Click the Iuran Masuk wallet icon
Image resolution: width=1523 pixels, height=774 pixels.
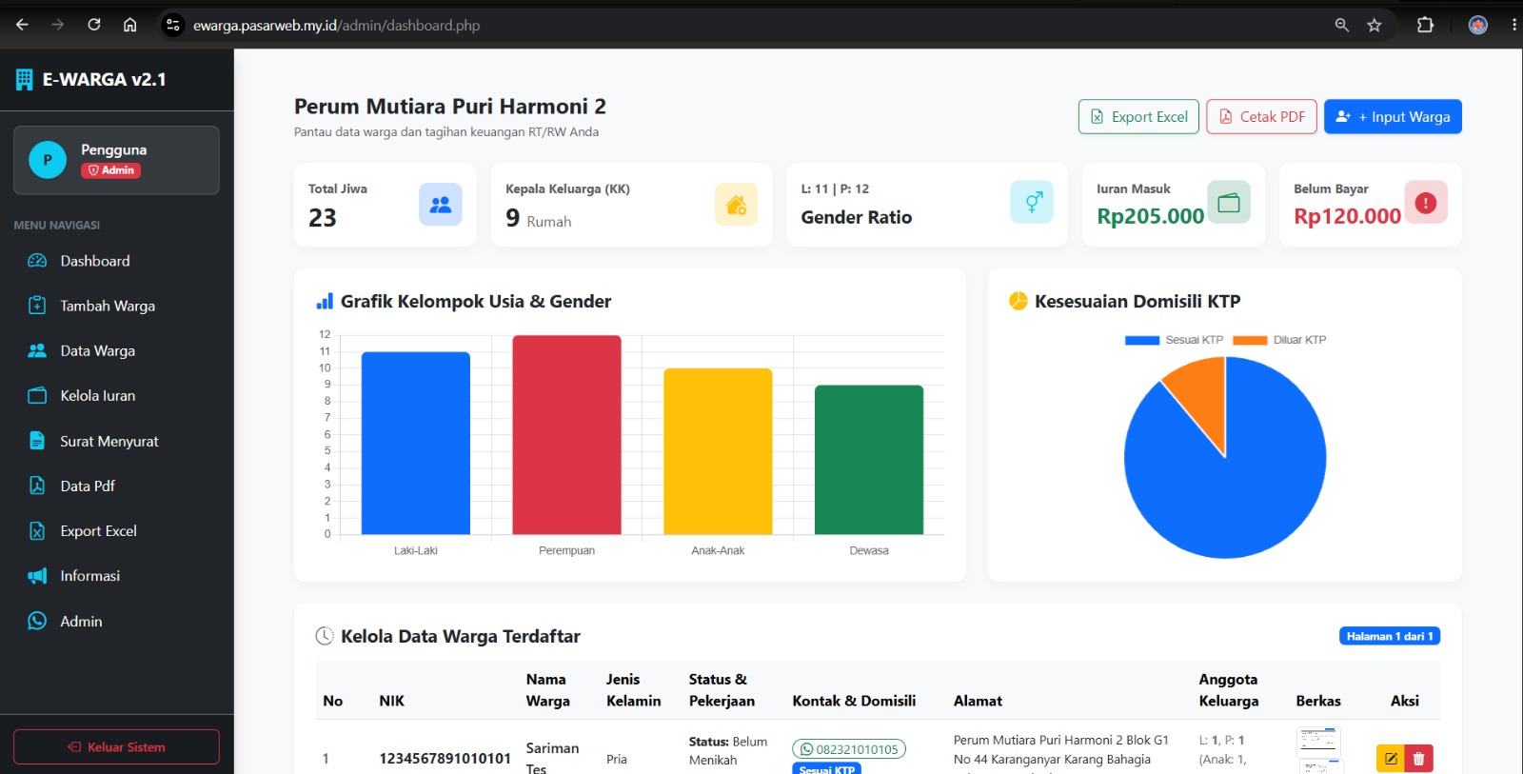coord(1229,202)
